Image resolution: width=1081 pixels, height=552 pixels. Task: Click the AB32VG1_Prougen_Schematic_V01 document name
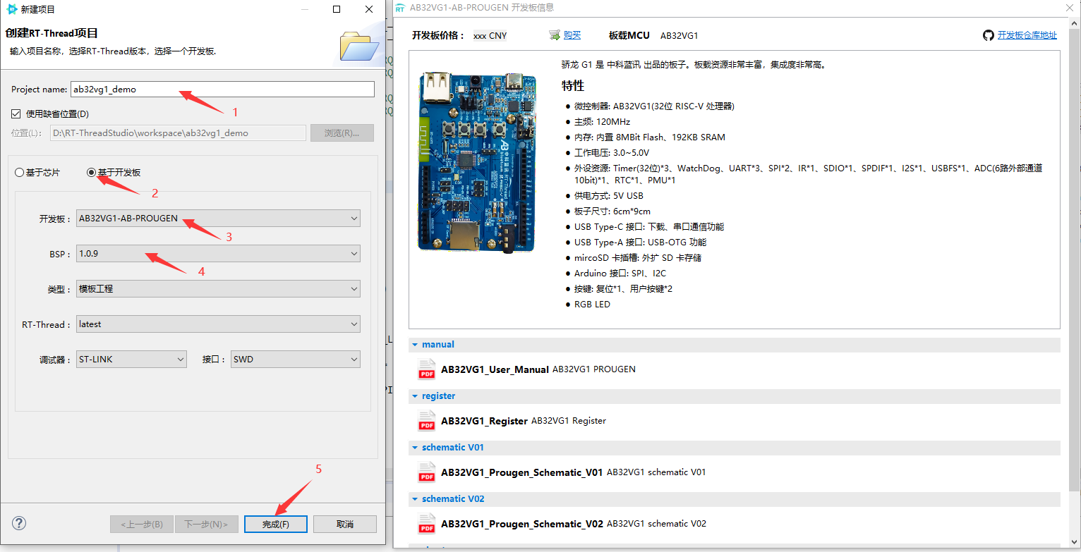pos(522,472)
